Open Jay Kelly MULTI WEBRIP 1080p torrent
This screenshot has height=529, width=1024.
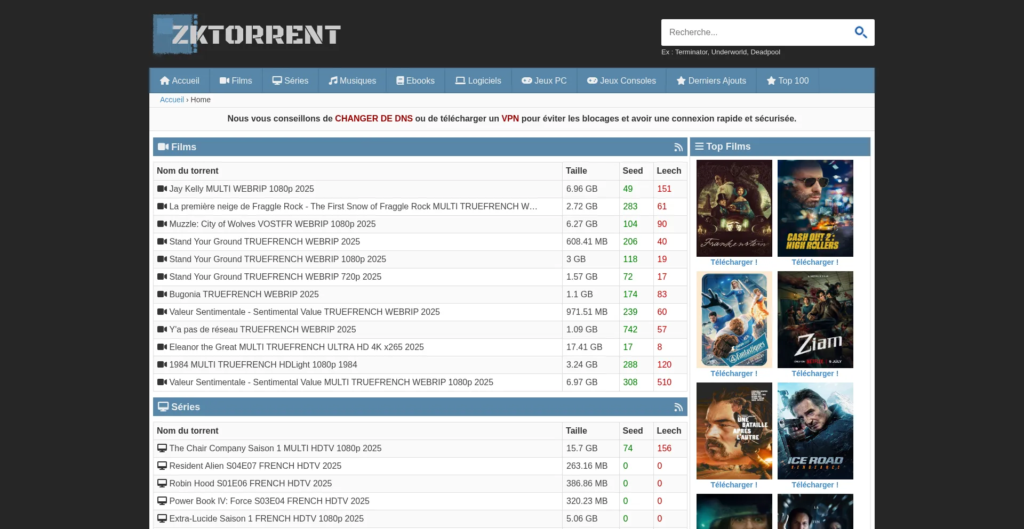[x=242, y=189]
